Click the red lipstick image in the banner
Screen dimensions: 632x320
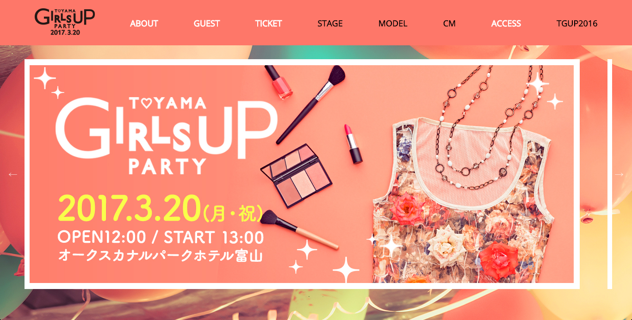point(353,143)
